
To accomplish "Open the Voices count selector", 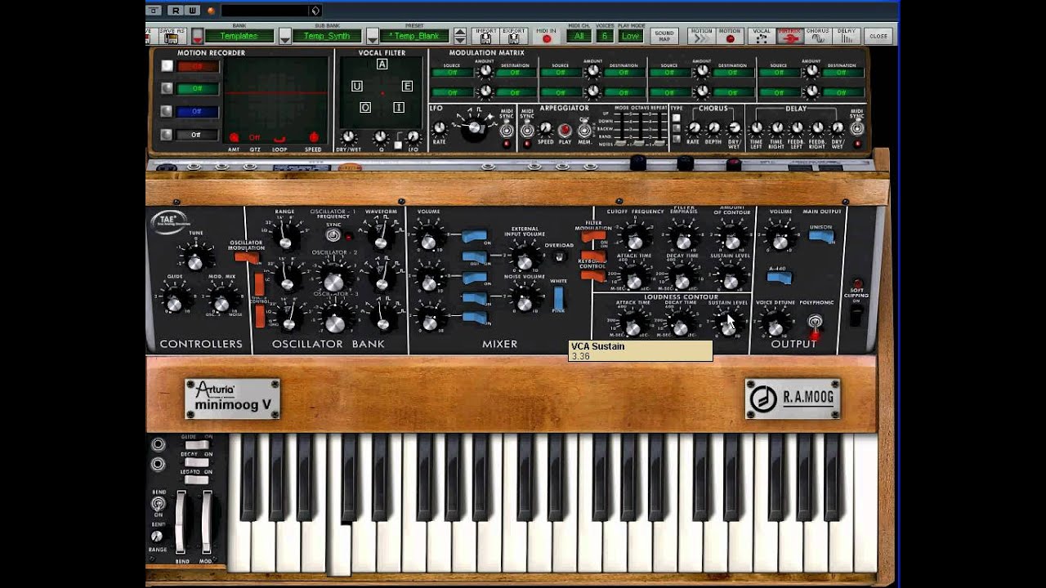I will coord(605,36).
